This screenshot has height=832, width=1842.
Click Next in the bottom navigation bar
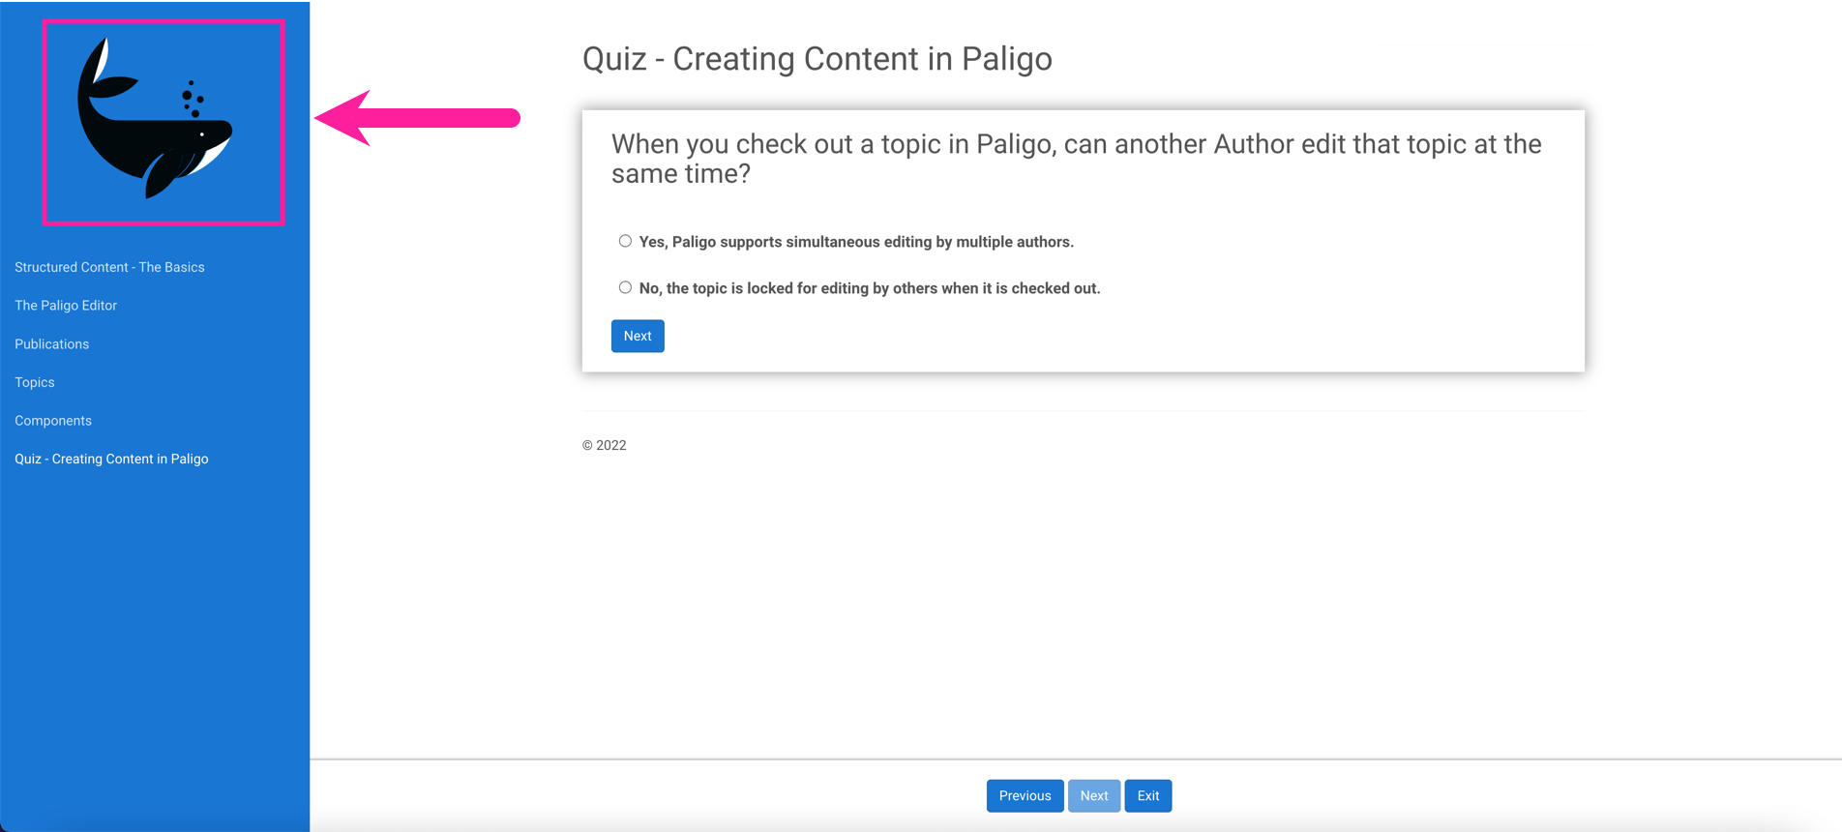[x=1093, y=795]
